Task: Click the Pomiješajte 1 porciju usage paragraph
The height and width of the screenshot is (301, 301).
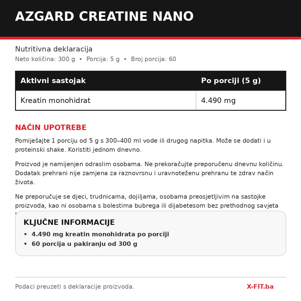Action: tap(143, 145)
